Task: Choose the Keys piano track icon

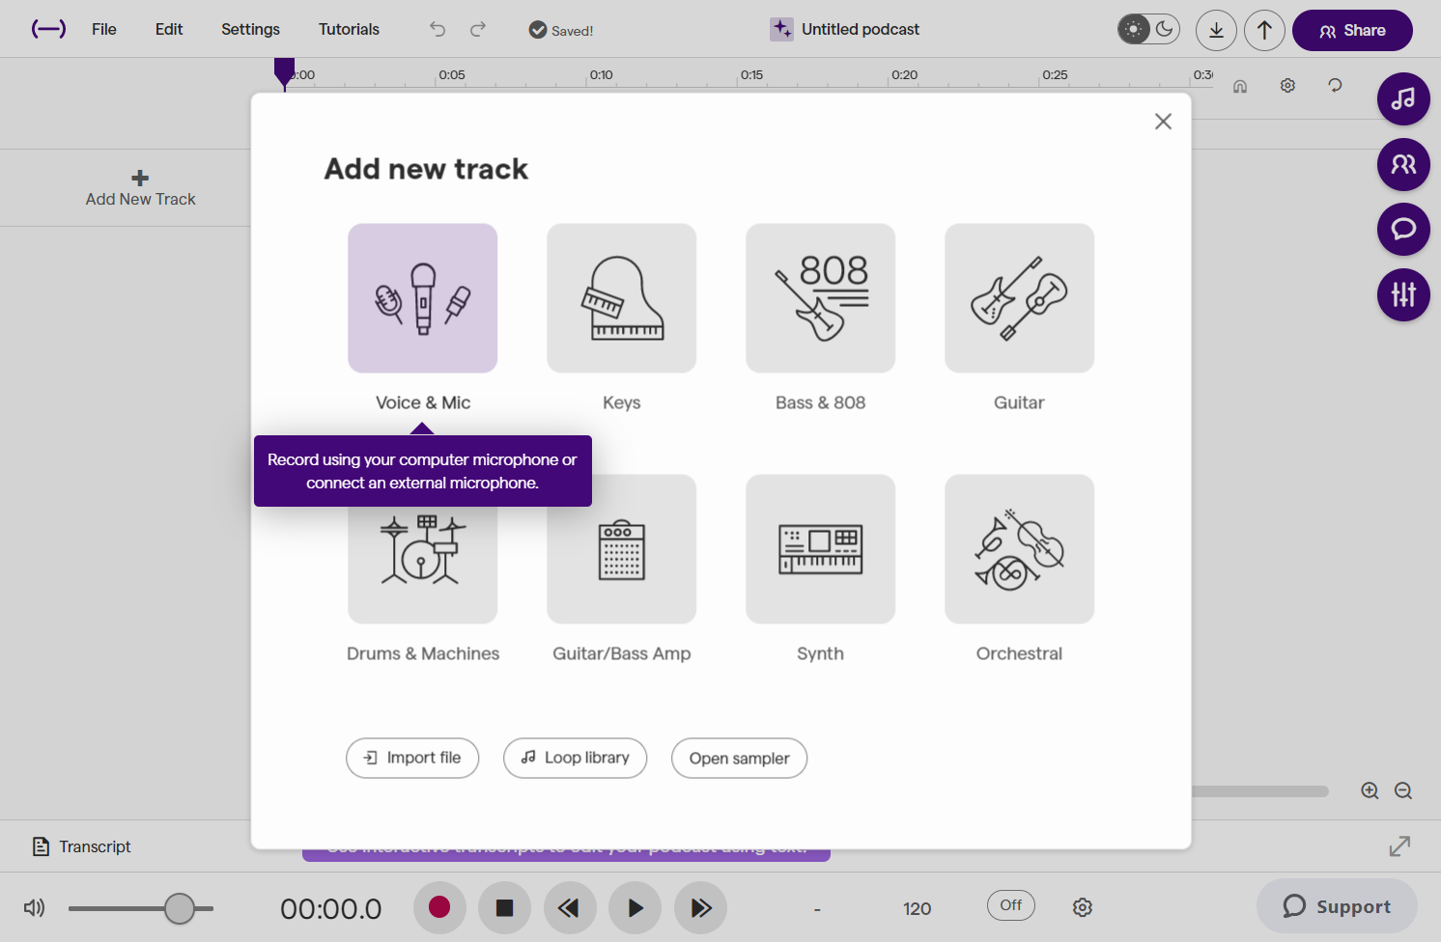Action: coord(621,298)
